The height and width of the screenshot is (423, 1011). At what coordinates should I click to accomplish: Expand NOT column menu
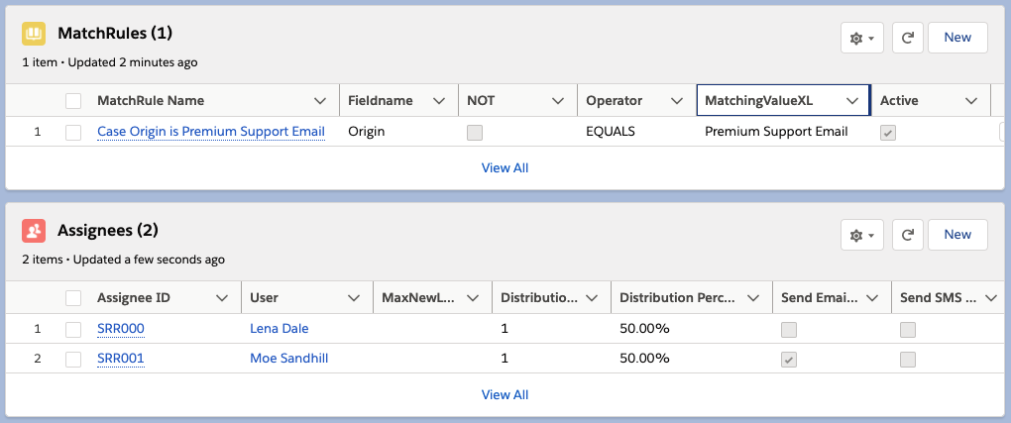point(558,101)
